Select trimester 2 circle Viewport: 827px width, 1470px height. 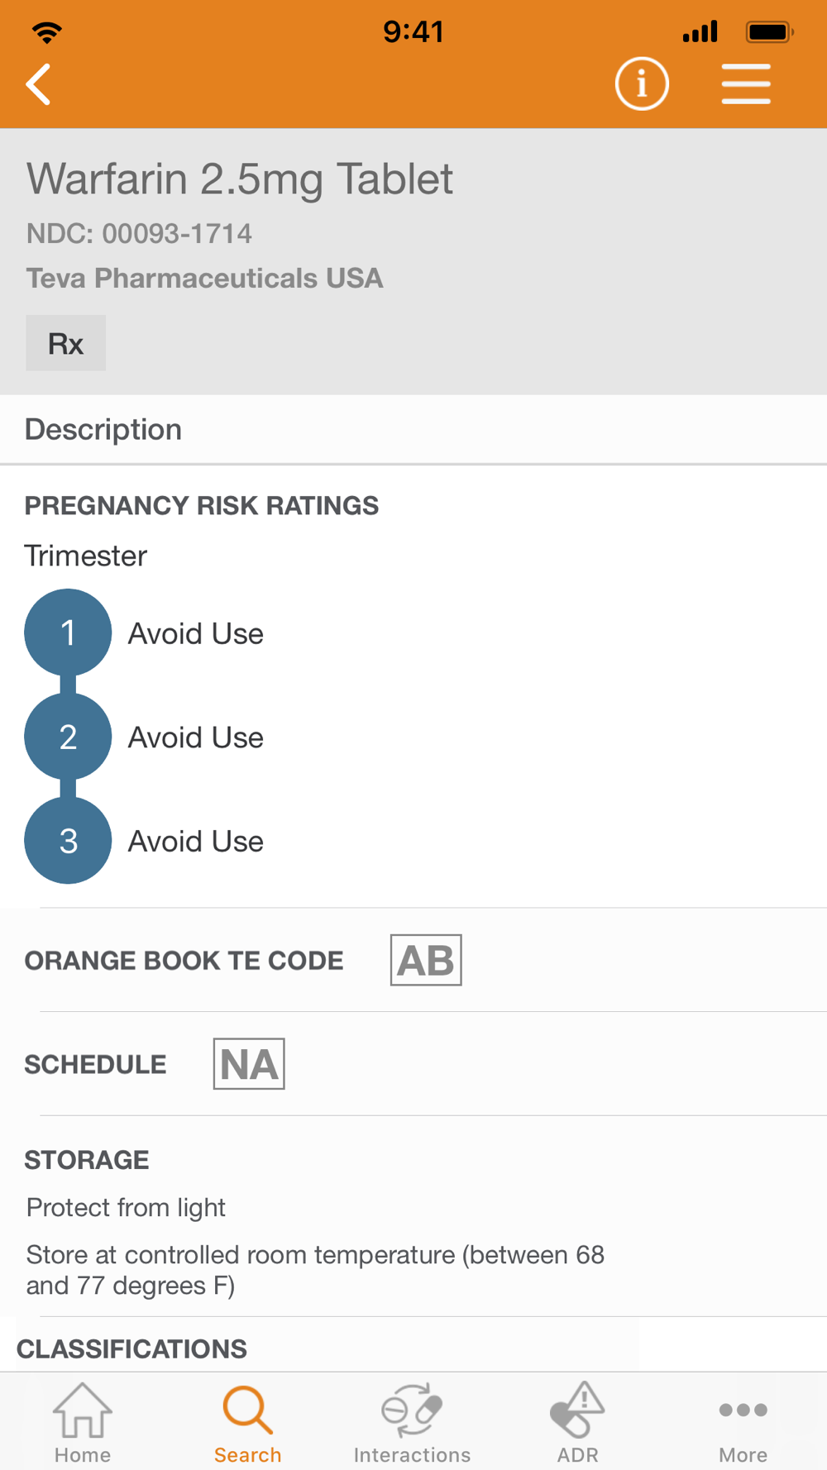coord(68,737)
